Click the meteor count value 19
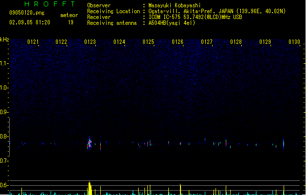The width and height of the screenshot is (306, 195). point(71,22)
